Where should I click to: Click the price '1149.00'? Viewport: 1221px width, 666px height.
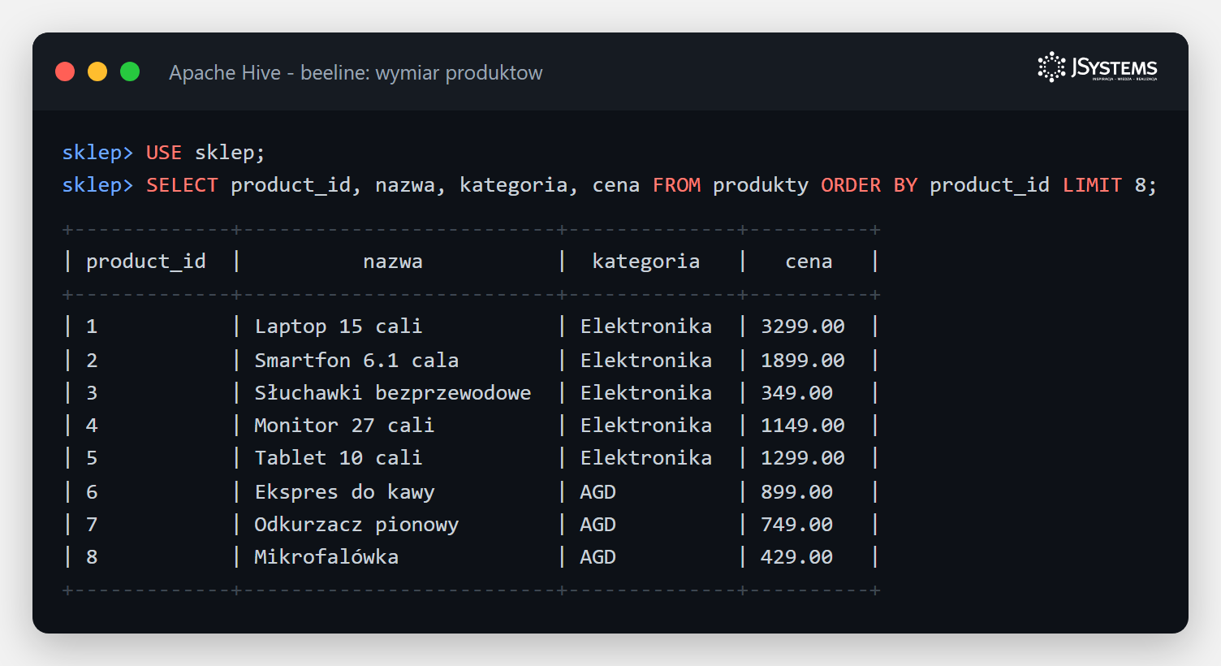pos(803,425)
